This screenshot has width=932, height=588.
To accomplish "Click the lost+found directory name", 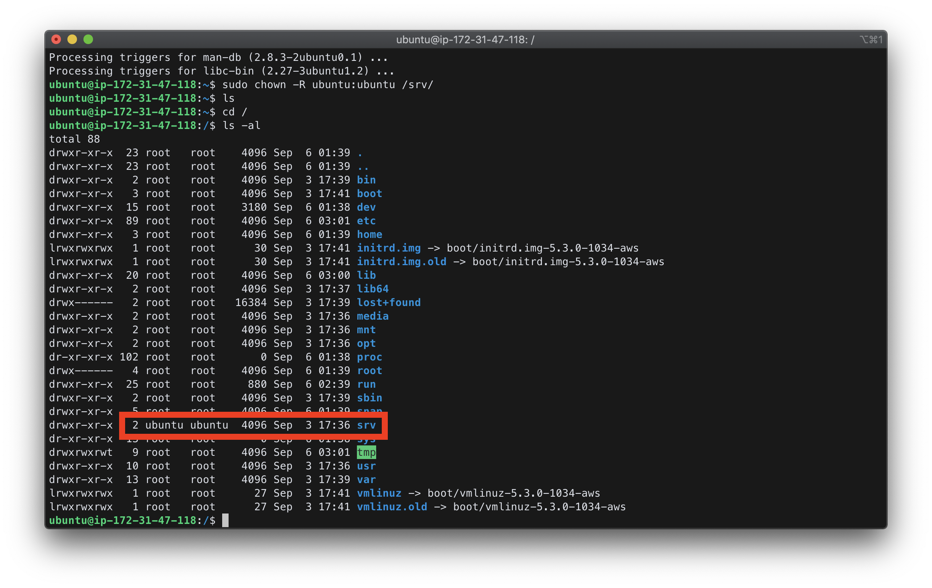I will pos(389,302).
